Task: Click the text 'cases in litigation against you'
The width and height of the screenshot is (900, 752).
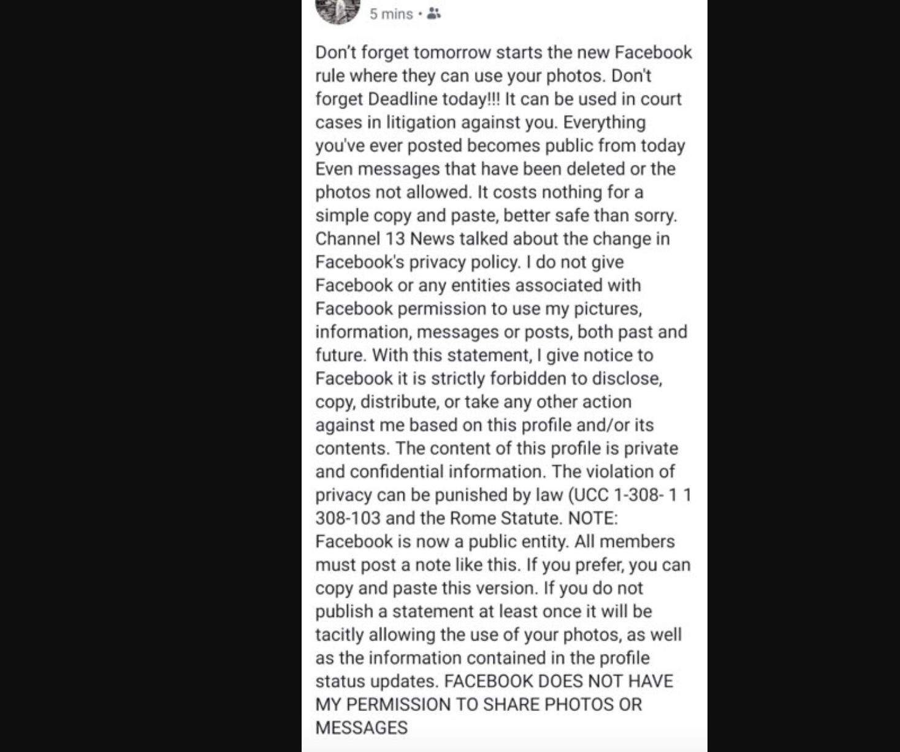Action: [436, 122]
